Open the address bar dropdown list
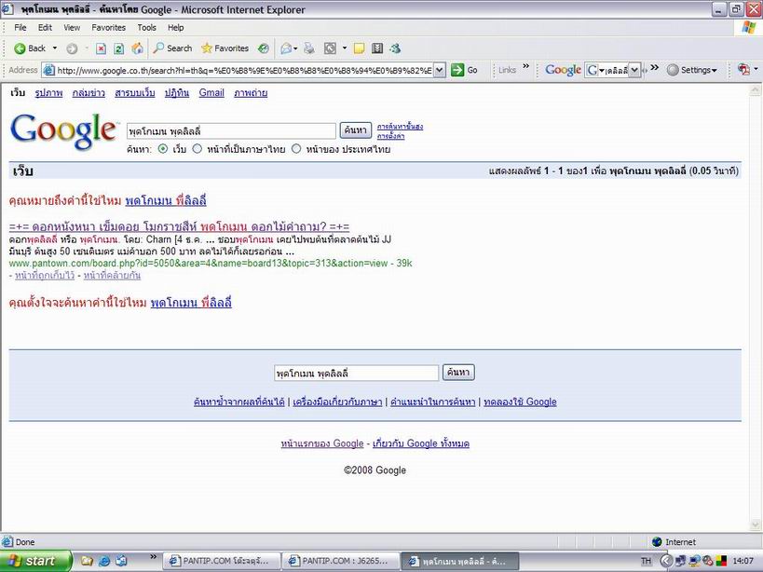The height and width of the screenshot is (572, 763). (x=439, y=70)
